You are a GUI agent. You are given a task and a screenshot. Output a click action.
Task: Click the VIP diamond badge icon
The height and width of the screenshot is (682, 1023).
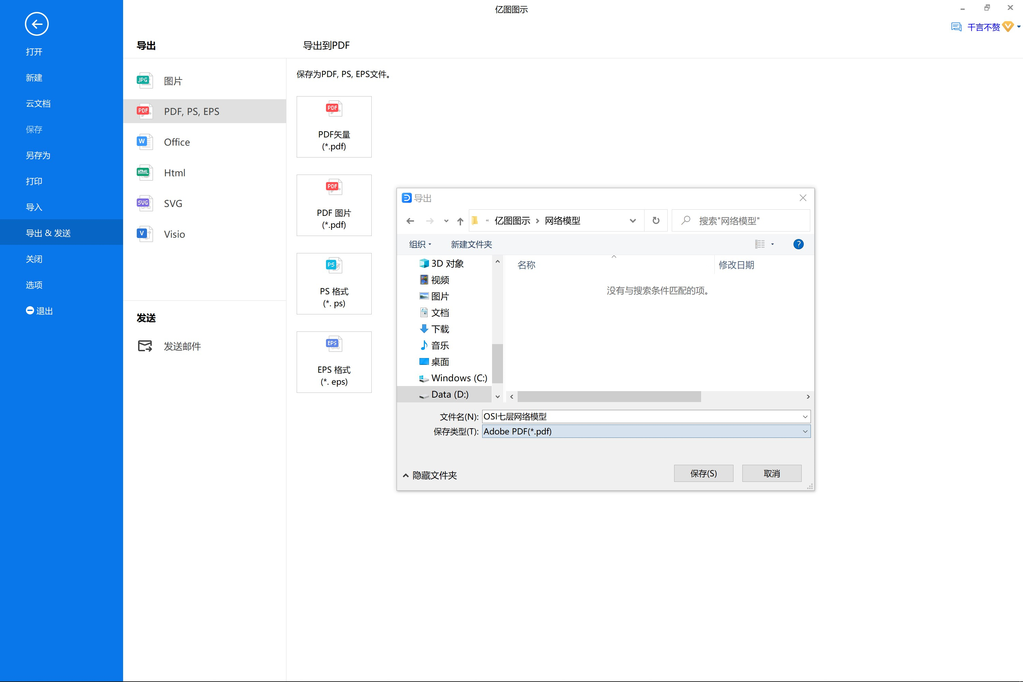click(1008, 27)
